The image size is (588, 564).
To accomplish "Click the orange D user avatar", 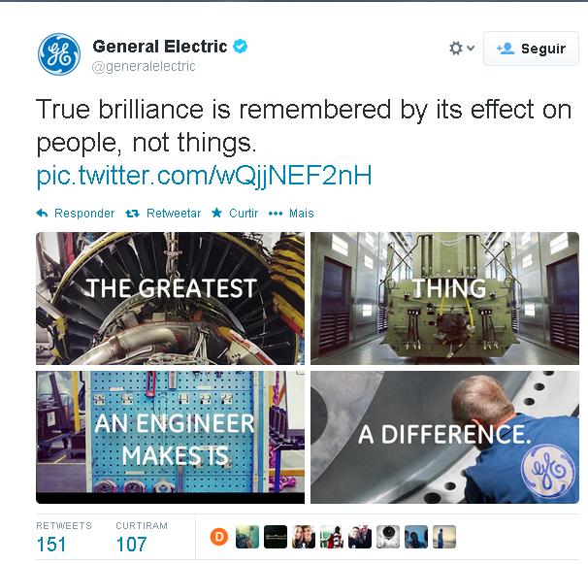I will tap(219, 537).
